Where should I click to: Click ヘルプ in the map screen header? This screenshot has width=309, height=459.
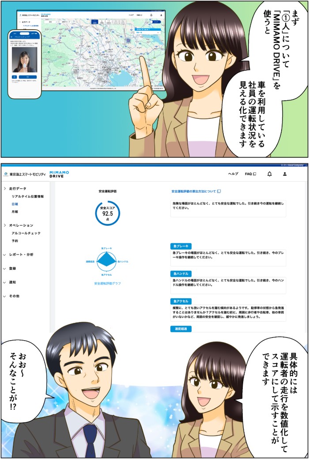pyautogui.click(x=131, y=15)
